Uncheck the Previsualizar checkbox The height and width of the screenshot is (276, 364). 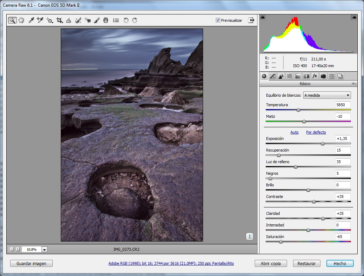point(218,20)
